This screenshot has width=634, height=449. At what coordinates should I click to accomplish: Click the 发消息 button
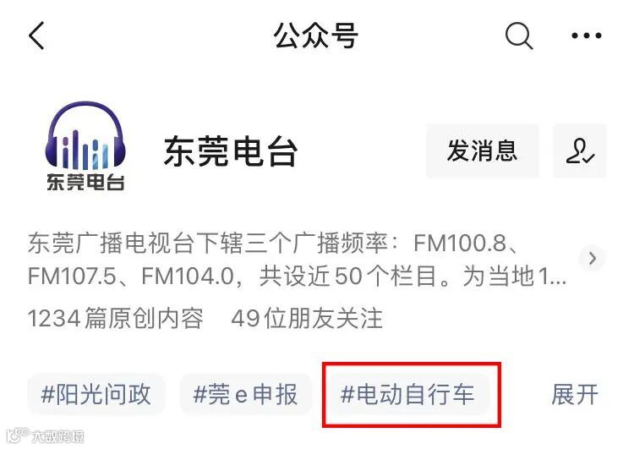click(x=482, y=151)
